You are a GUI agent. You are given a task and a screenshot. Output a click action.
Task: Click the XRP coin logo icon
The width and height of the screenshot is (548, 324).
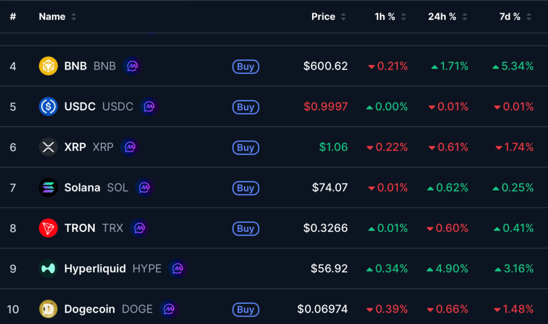[48, 147]
